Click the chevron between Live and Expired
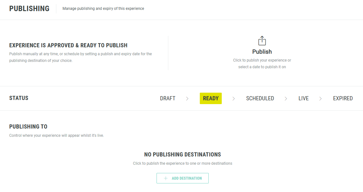The image size is (363, 192). 320,99
